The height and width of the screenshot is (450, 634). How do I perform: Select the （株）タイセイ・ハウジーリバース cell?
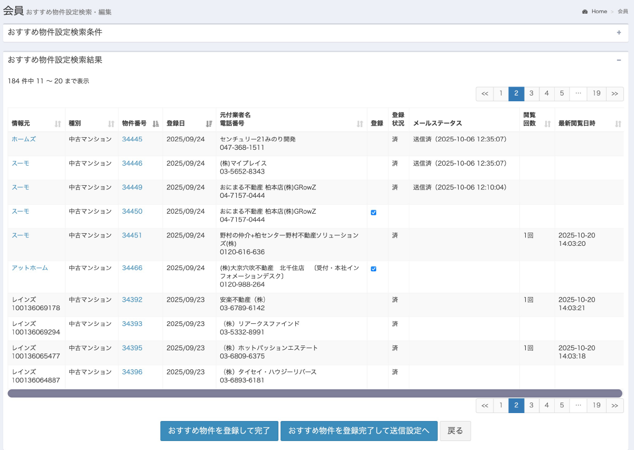pyautogui.click(x=292, y=377)
